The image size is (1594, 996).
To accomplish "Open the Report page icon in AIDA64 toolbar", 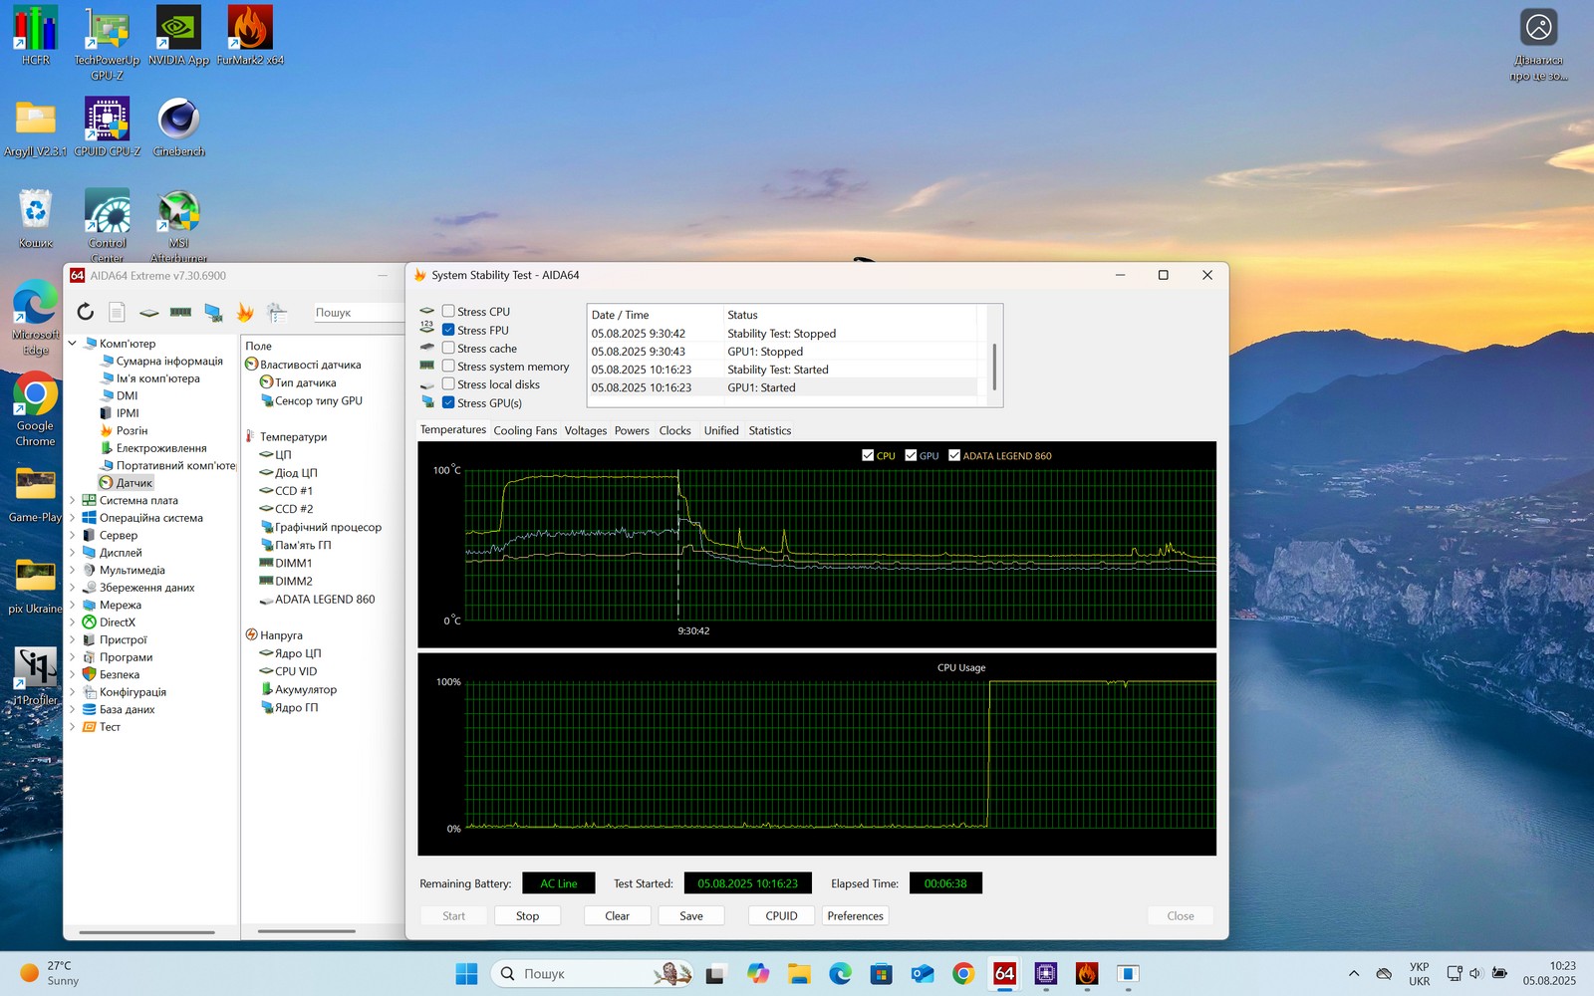I will [x=117, y=312].
